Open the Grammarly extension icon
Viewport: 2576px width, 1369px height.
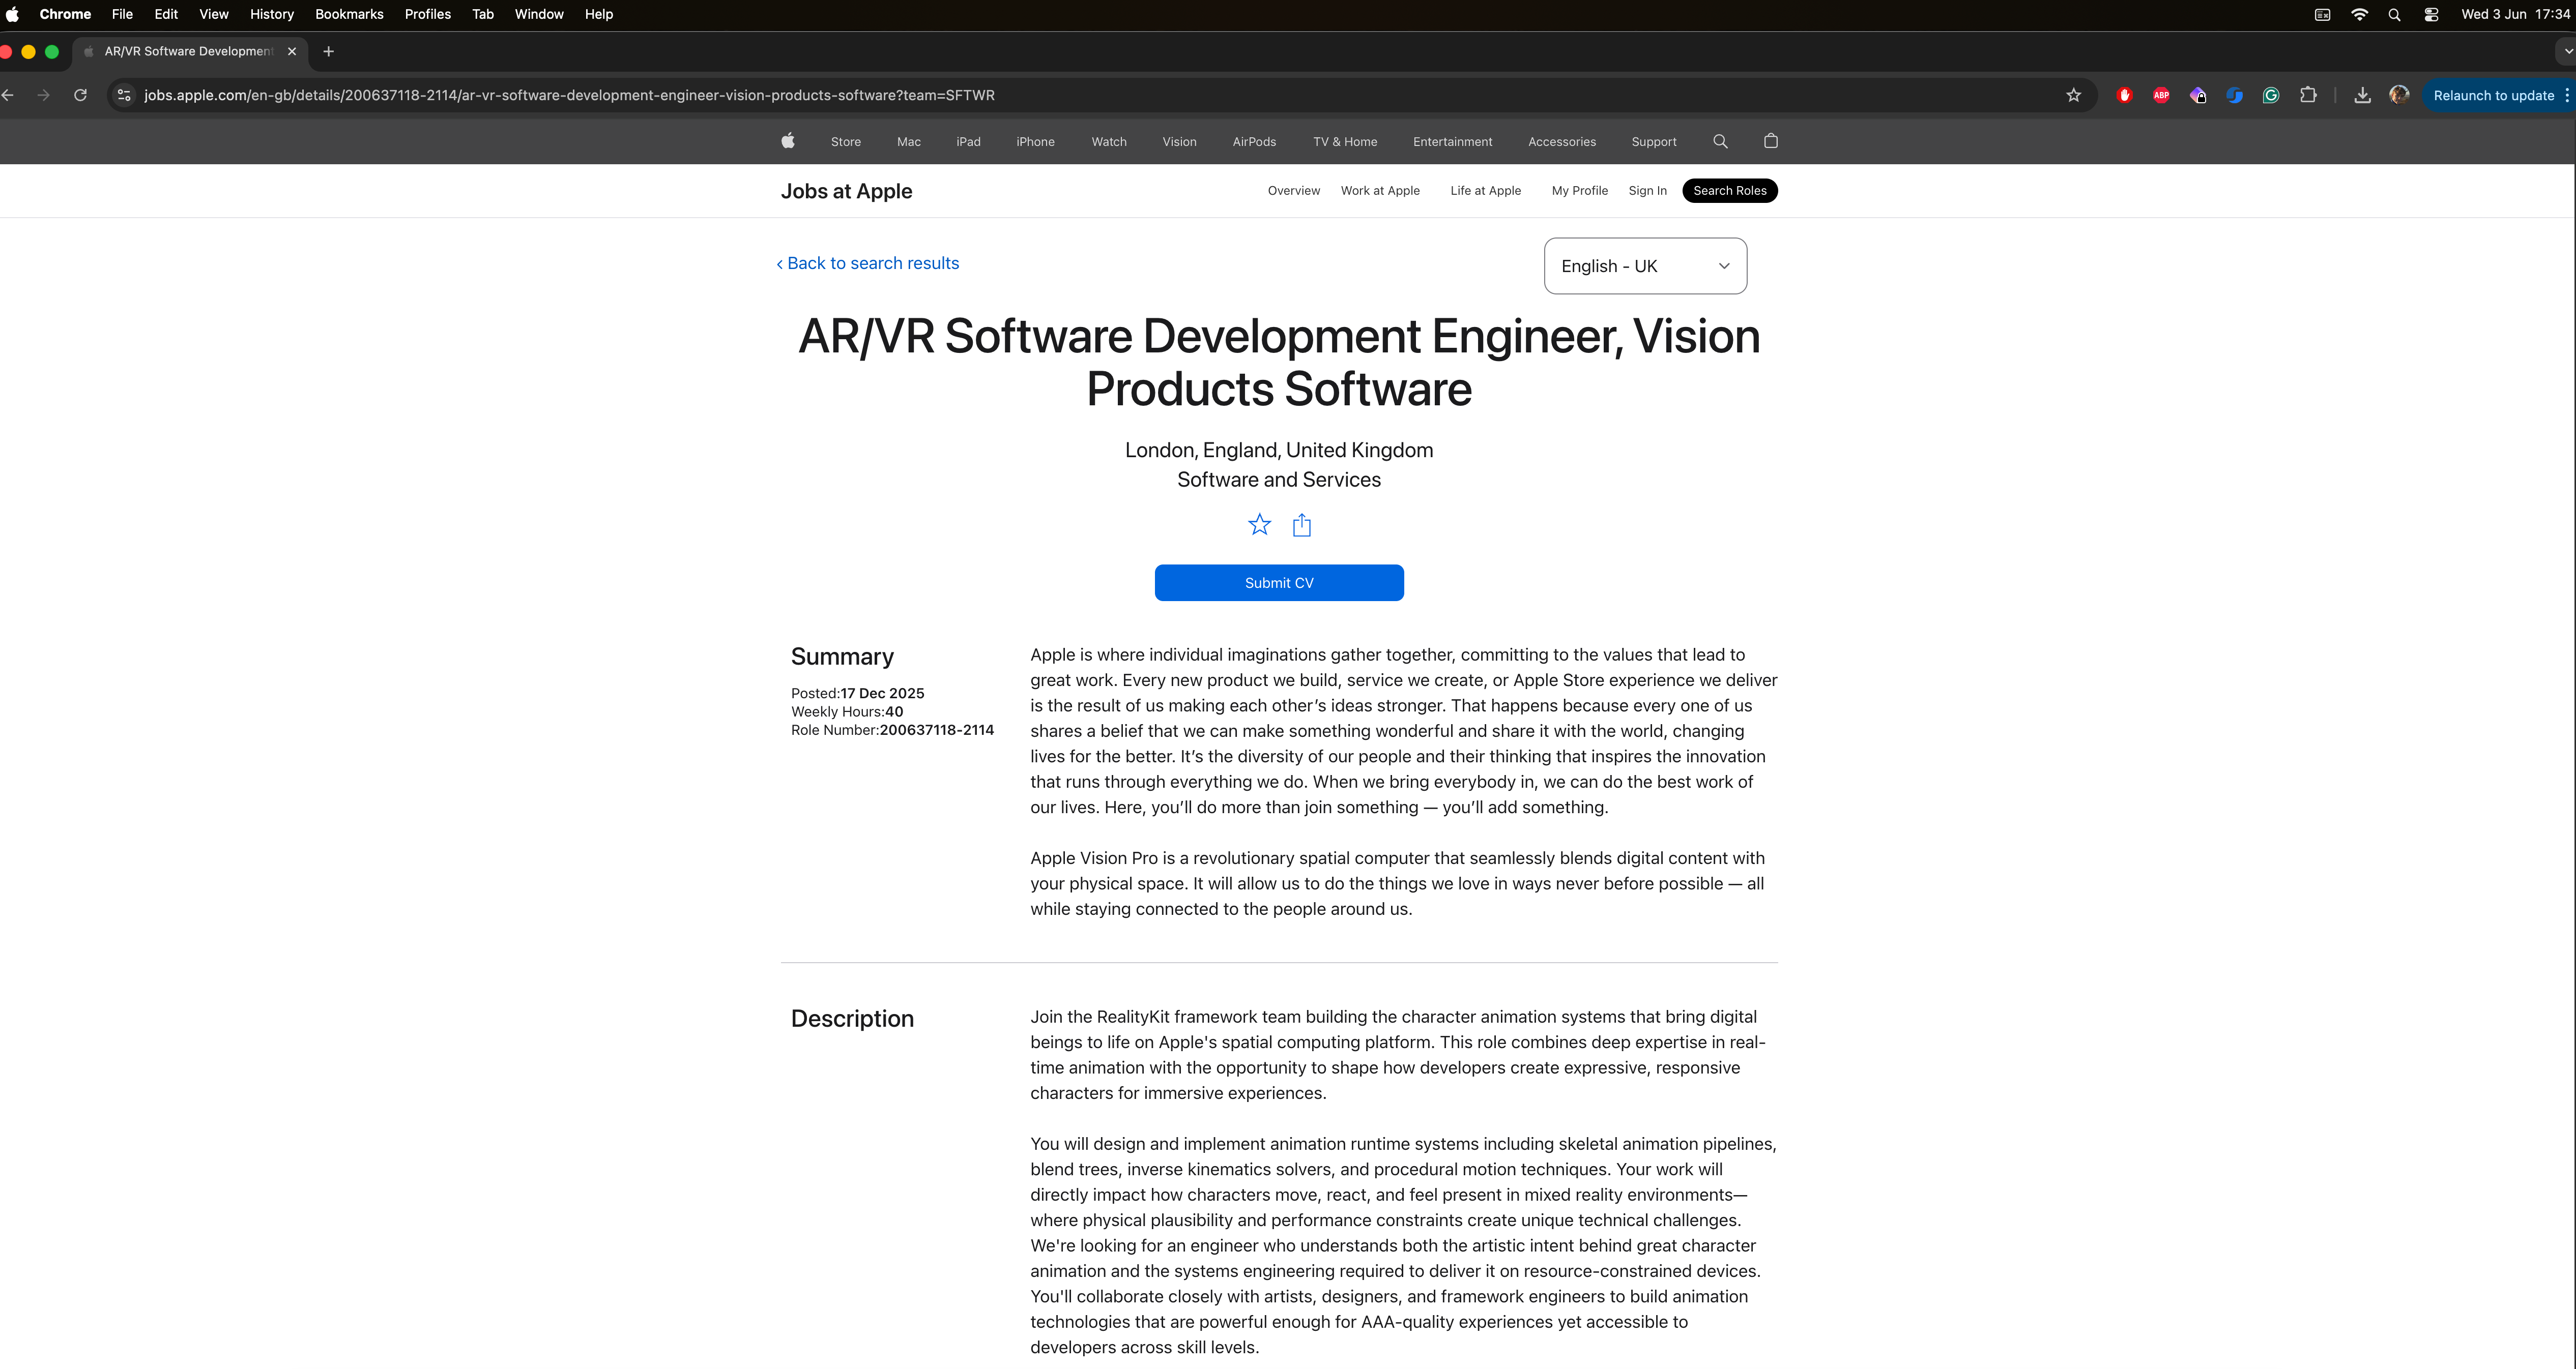coord(2271,95)
